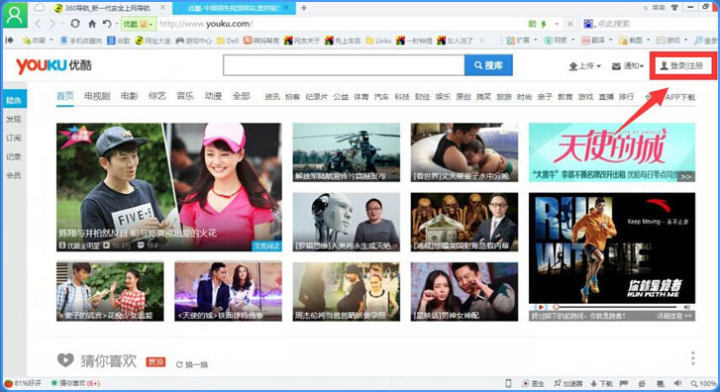The width and height of the screenshot is (720, 392).
Task: Play the ad video with play button
Action: [541, 307]
